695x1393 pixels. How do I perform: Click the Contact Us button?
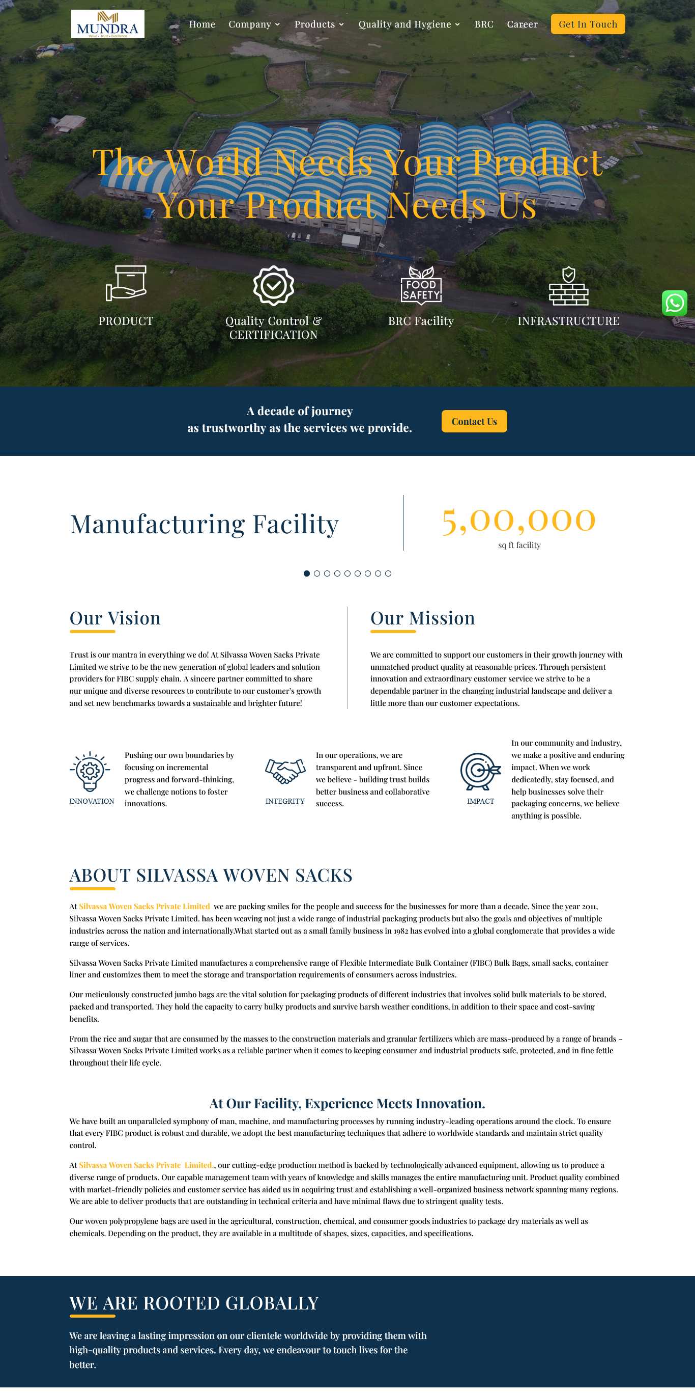pyautogui.click(x=474, y=421)
